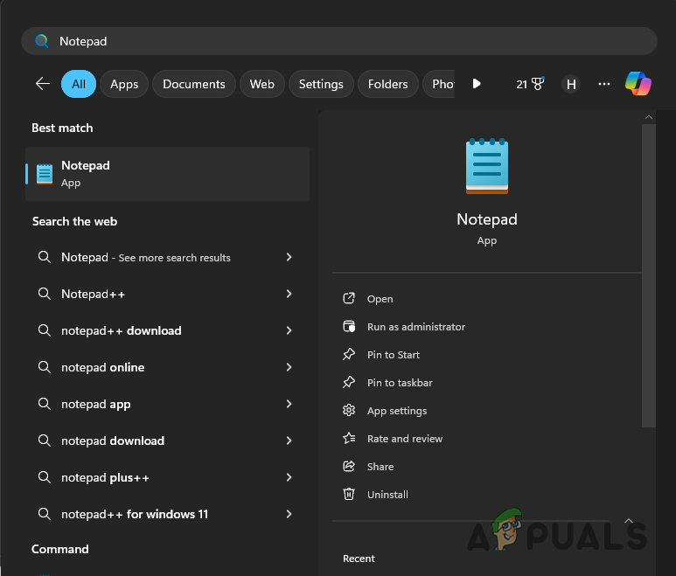Screen dimensions: 676x576
Task: Choose Open for Notepad
Action: point(380,299)
